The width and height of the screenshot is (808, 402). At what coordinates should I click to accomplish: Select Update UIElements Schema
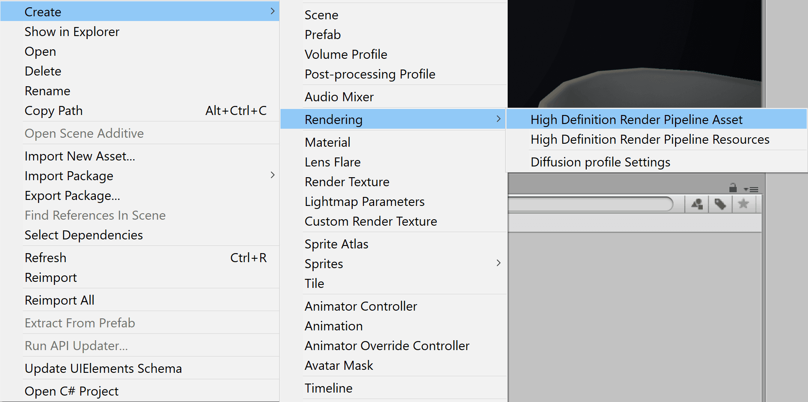pos(103,368)
